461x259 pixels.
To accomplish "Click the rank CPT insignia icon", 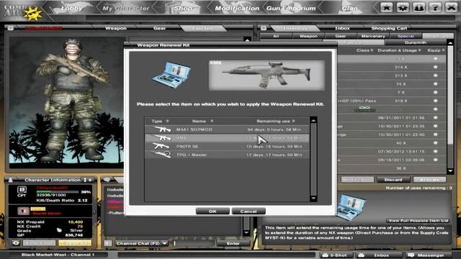I will tap(22, 190).
